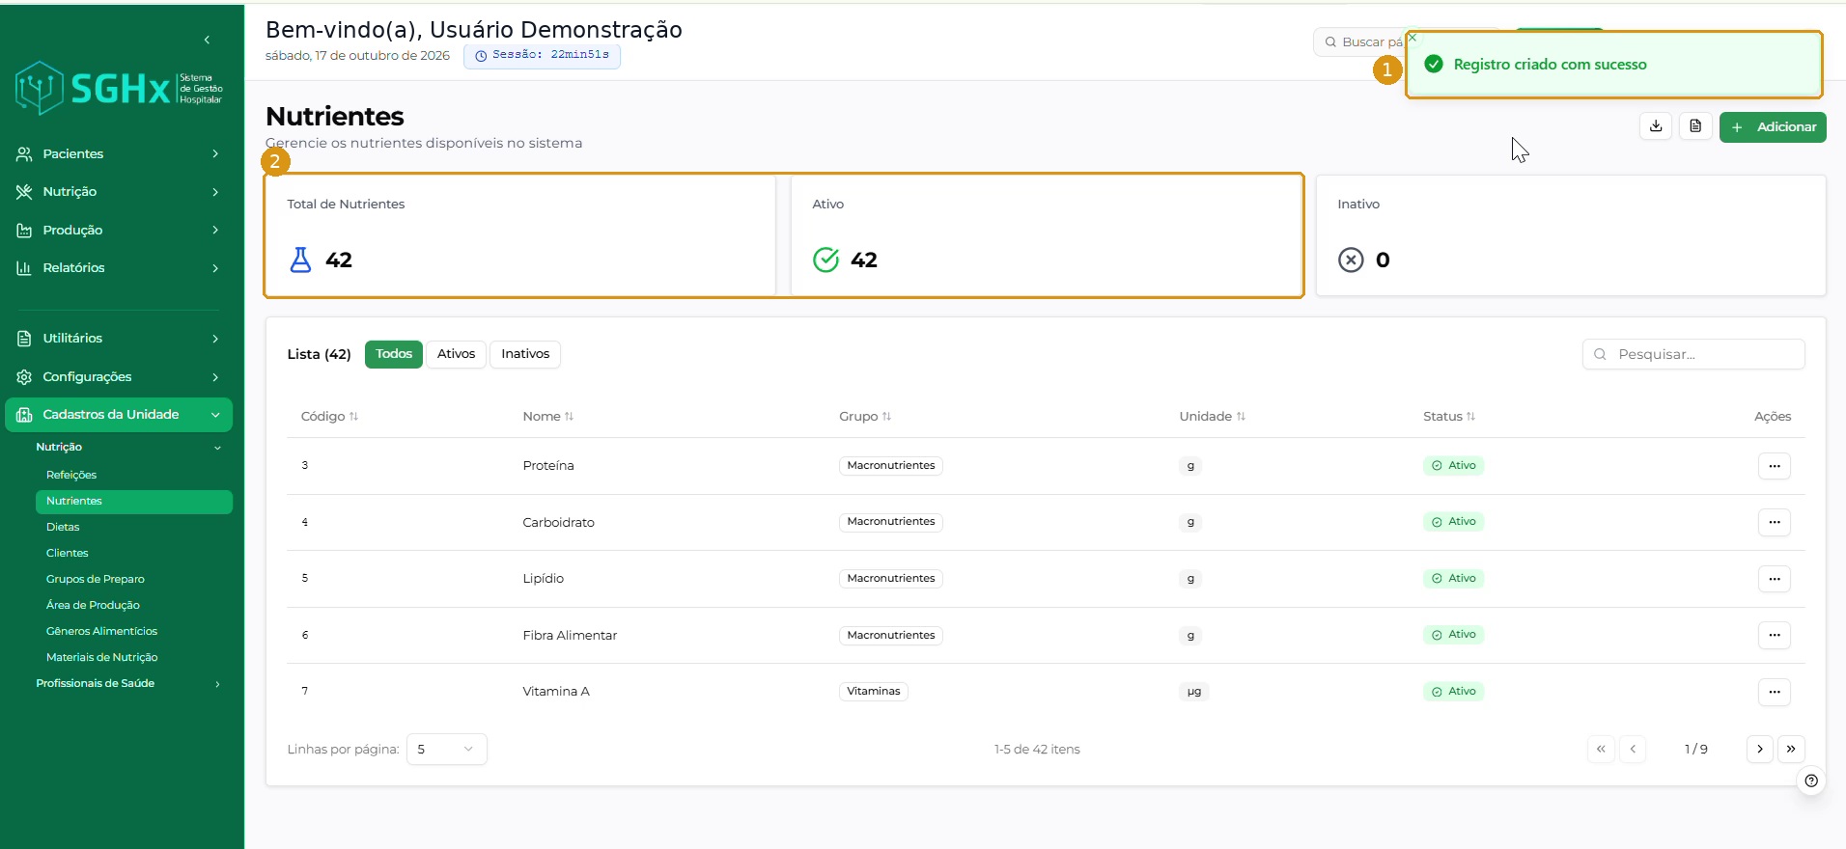Open actions menu for Vitamina A row
The width and height of the screenshot is (1846, 849).
[x=1774, y=692]
